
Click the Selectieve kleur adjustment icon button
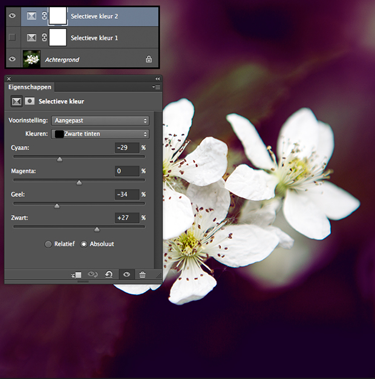(16, 101)
